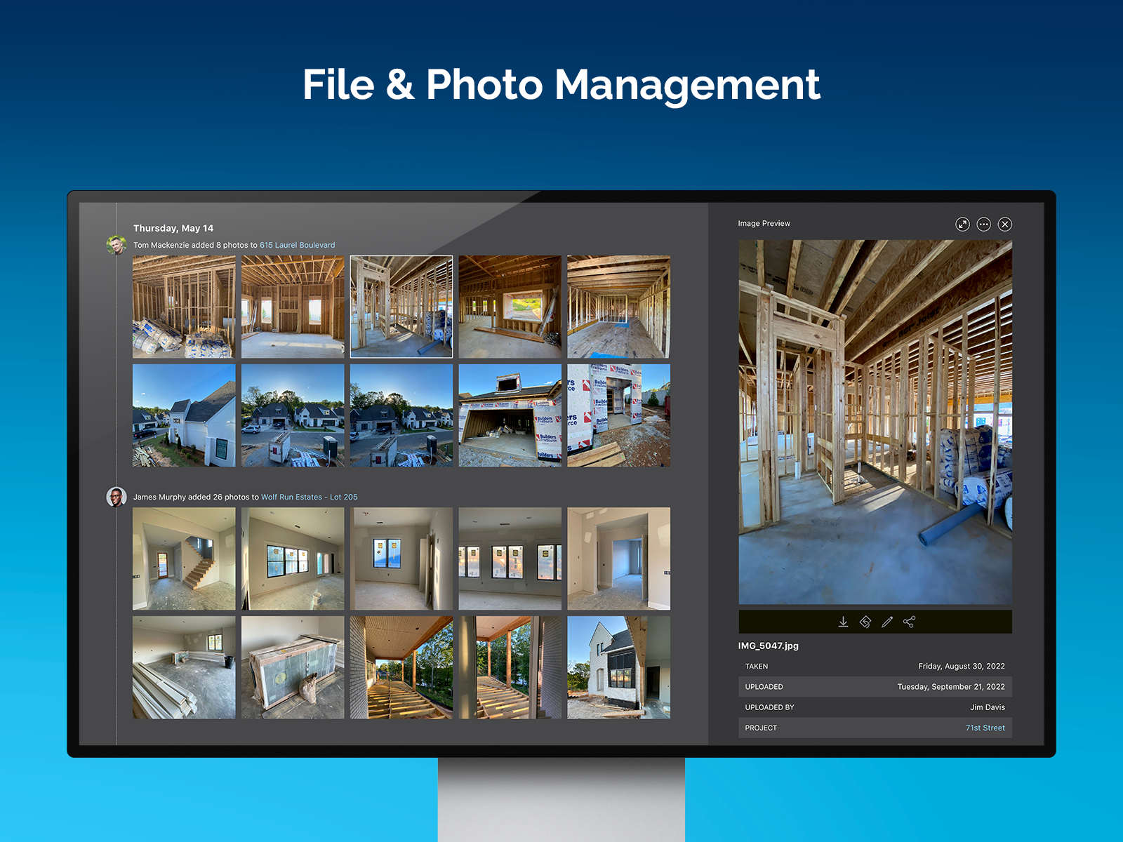Close the Image Preview panel
This screenshot has height=842, width=1123.
pyautogui.click(x=1005, y=223)
